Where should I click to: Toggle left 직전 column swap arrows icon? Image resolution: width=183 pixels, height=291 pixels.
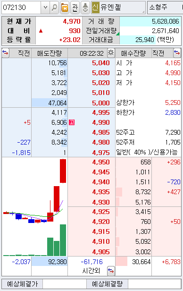pyautogui.click(x=5, y=53)
